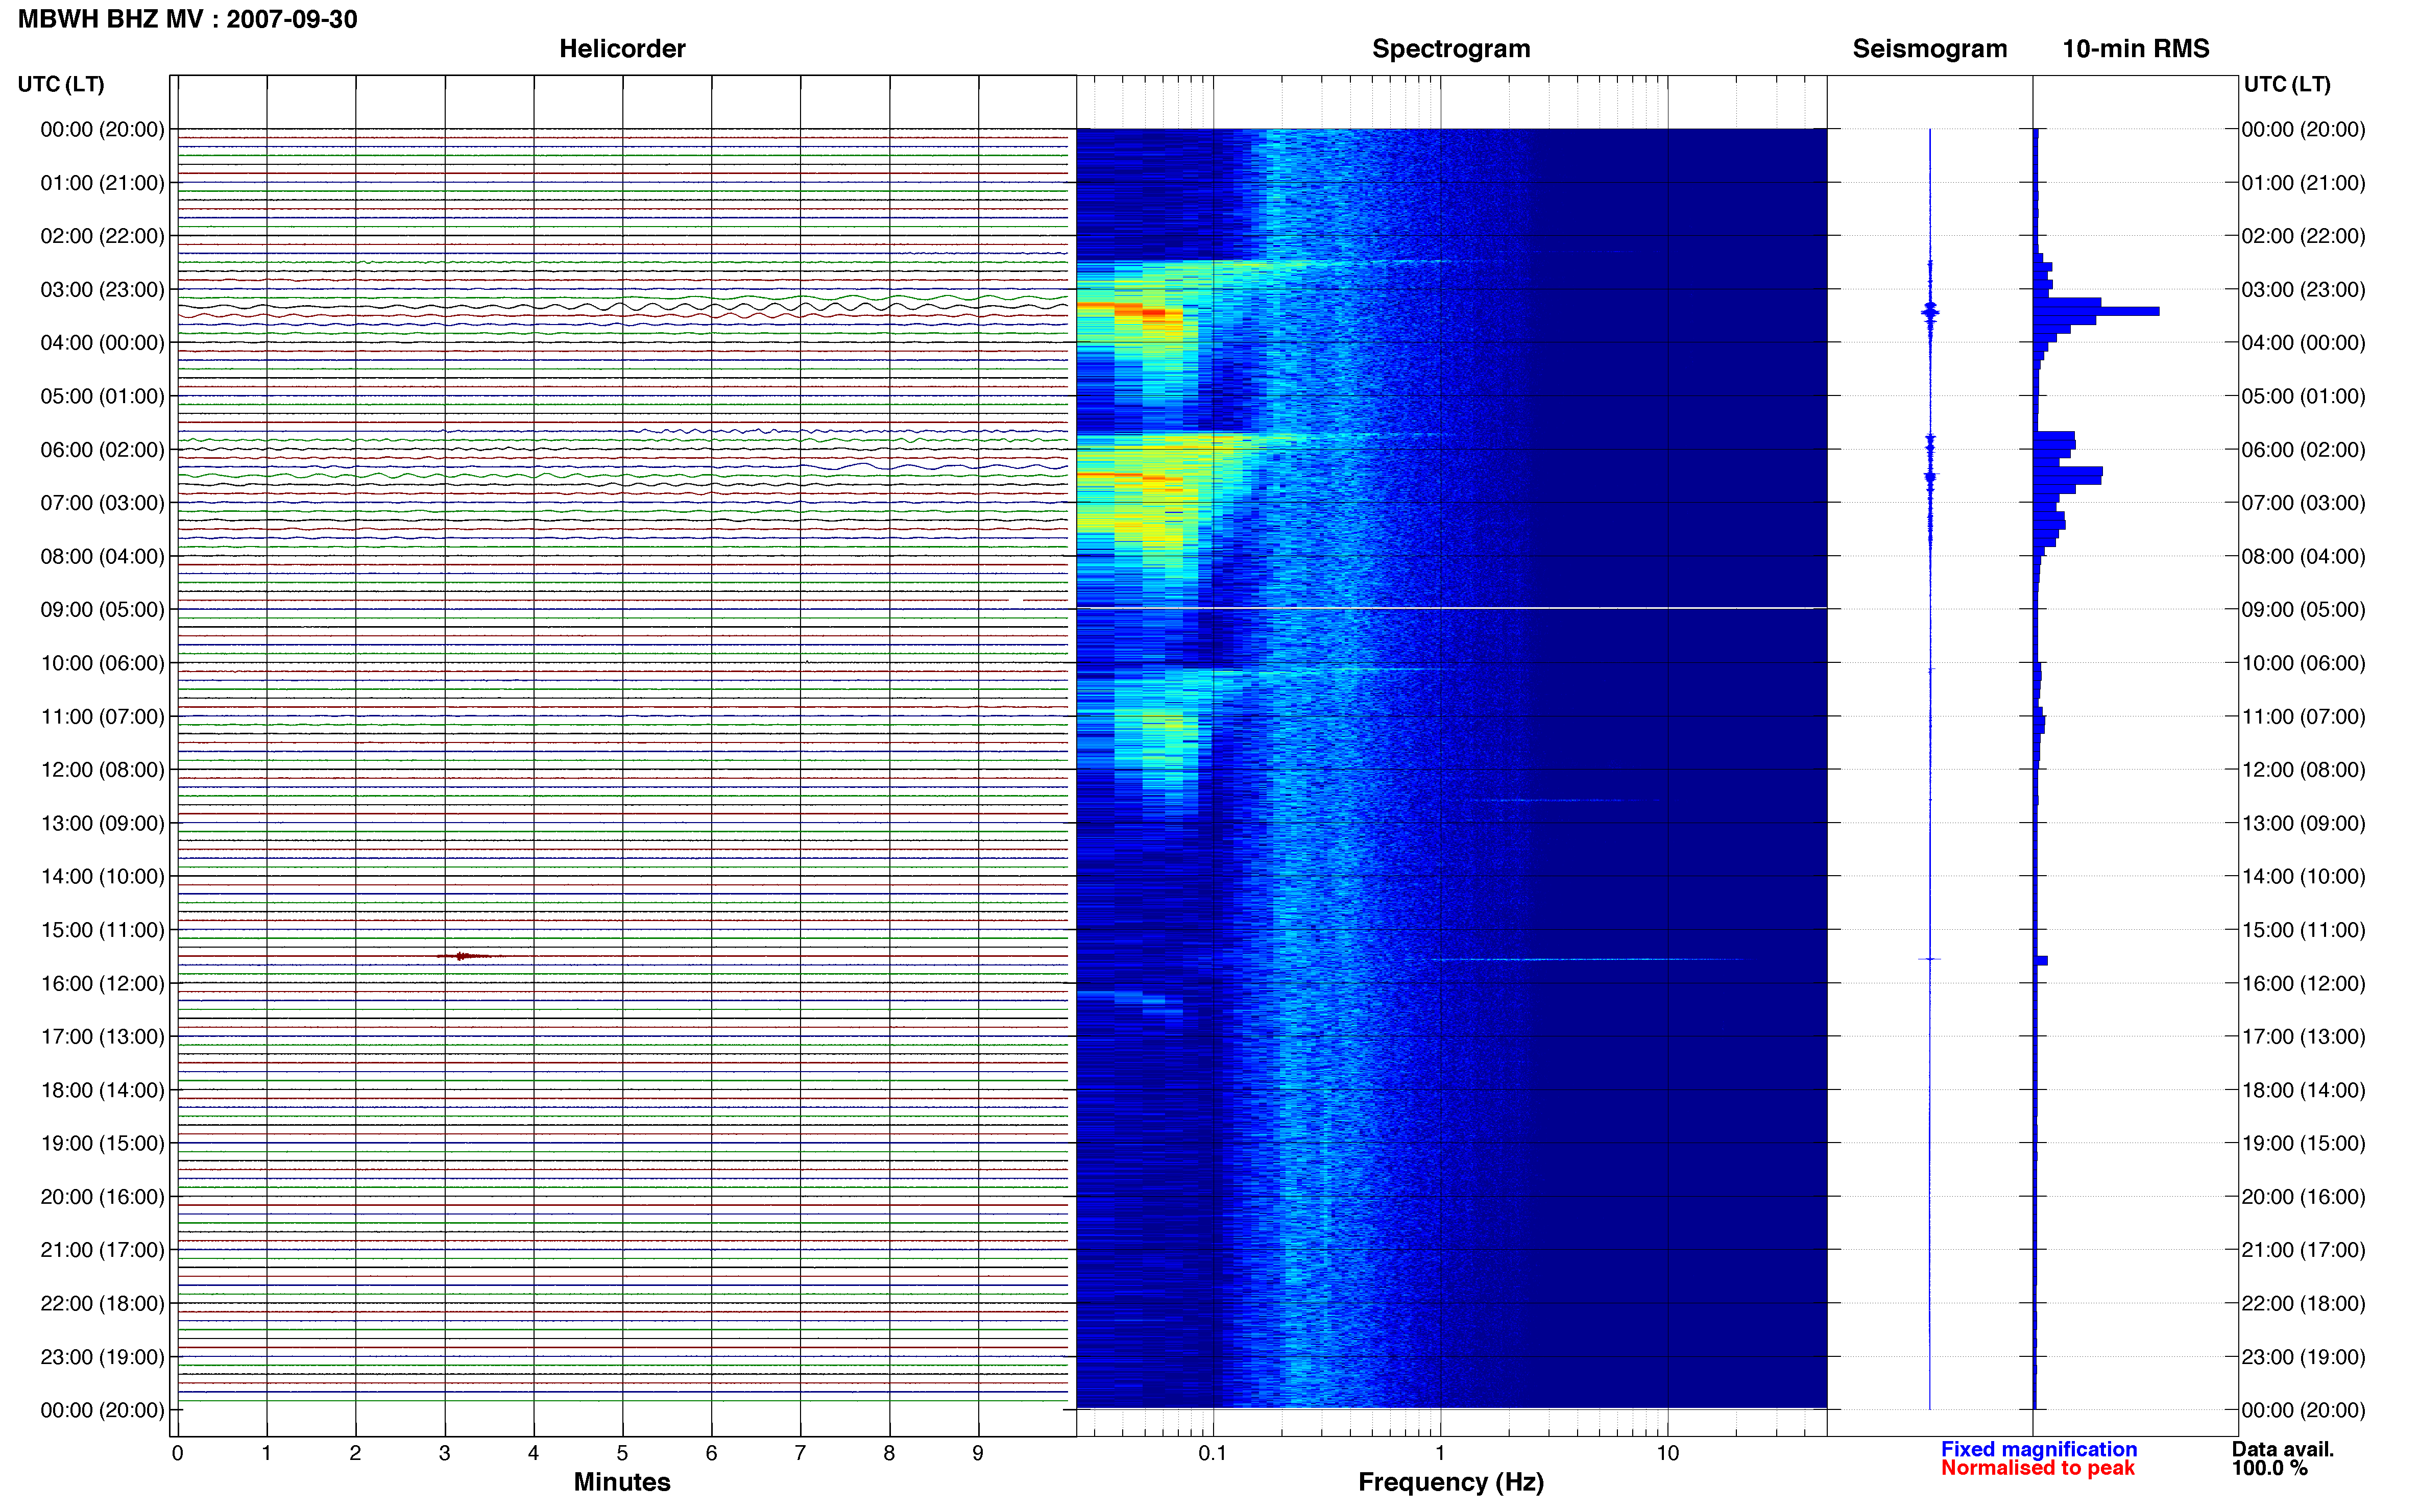Click the '10-min RMS' panel heading

click(2136, 49)
